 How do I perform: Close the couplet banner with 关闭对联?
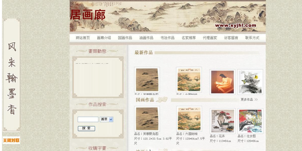pos(11,140)
